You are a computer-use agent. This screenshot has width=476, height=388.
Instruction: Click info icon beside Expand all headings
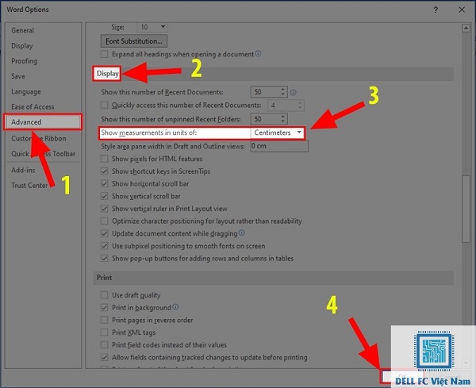point(258,53)
